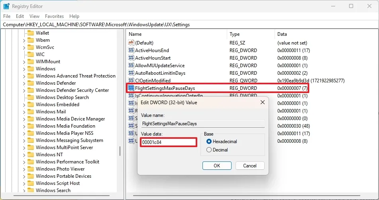Expand the WIMMount registry key
379x200 pixels.
24,62
